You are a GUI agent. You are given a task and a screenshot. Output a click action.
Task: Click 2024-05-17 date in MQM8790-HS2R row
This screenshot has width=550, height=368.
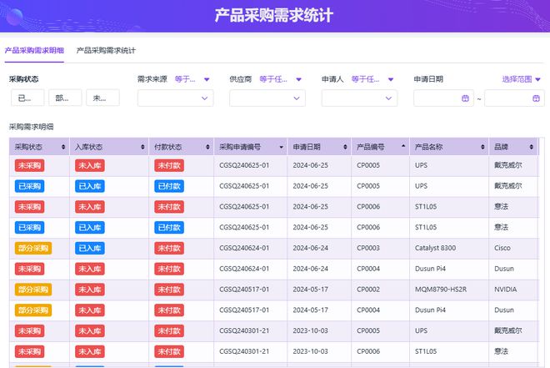(311, 290)
